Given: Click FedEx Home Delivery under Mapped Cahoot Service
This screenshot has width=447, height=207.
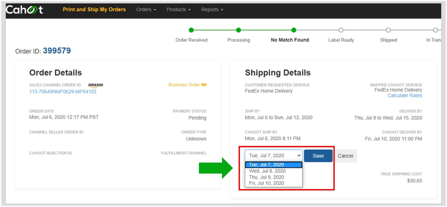Looking at the screenshot, I should click(398, 90).
